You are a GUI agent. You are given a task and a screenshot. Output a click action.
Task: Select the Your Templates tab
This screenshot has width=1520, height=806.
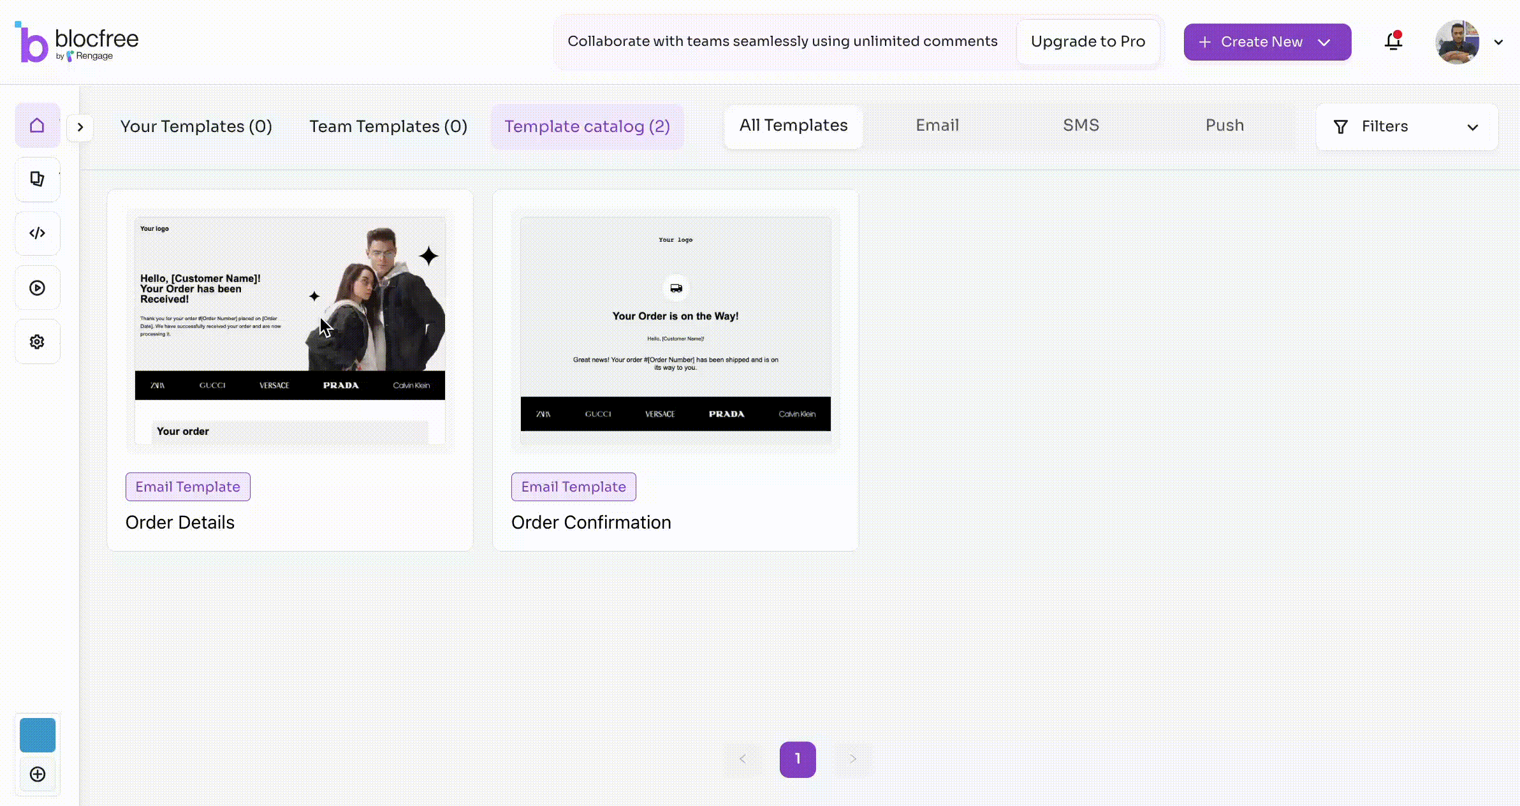click(196, 126)
